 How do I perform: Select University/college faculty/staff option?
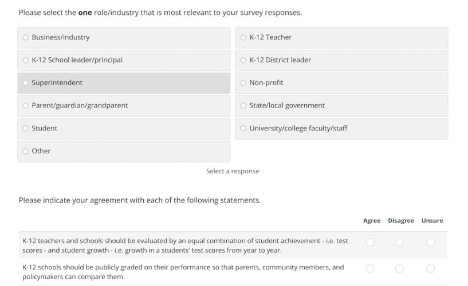point(243,129)
